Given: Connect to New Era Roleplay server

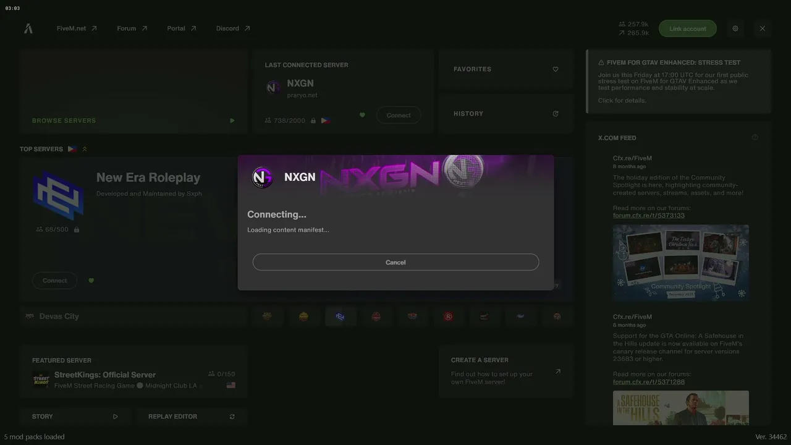Looking at the screenshot, I should coord(55,281).
